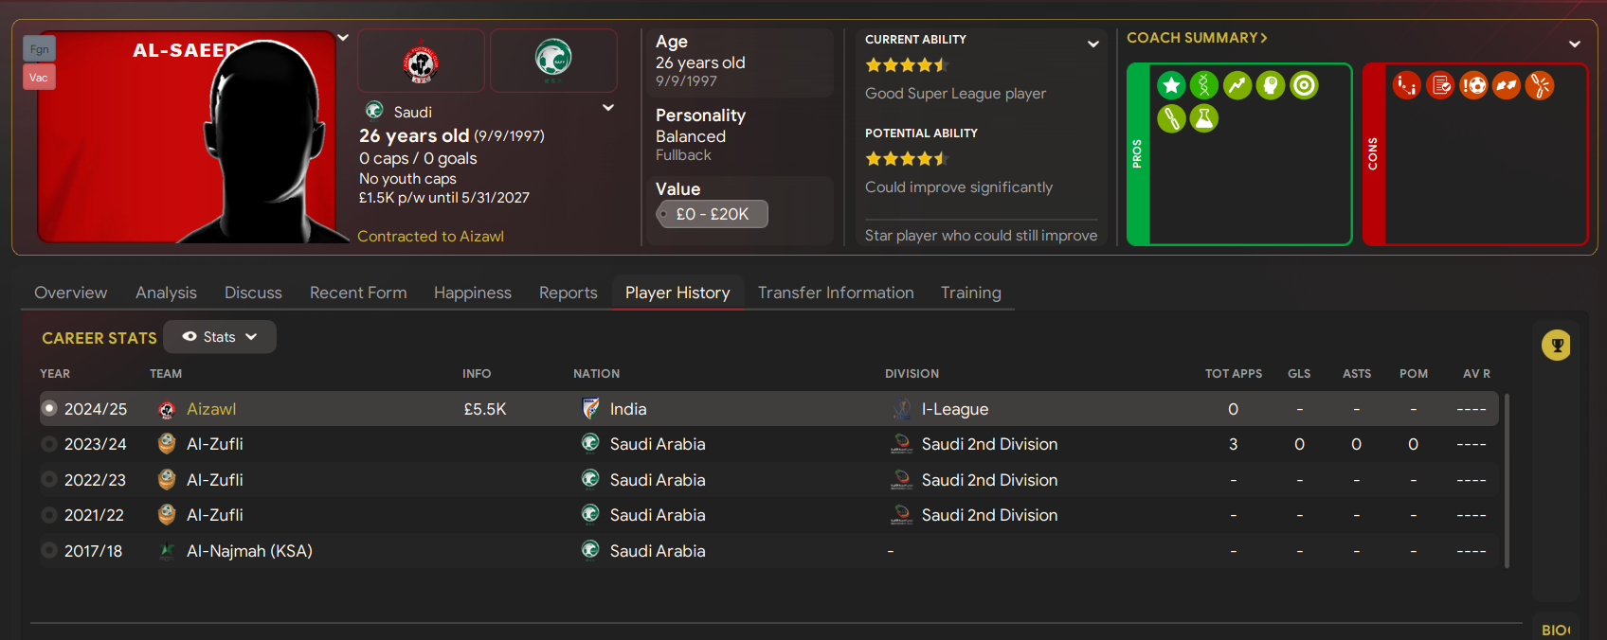The height and width of the screenshot is (640, 1607).
Task: Click Al-Zufli team in 2023/24 row
Action: click(215, 444)
